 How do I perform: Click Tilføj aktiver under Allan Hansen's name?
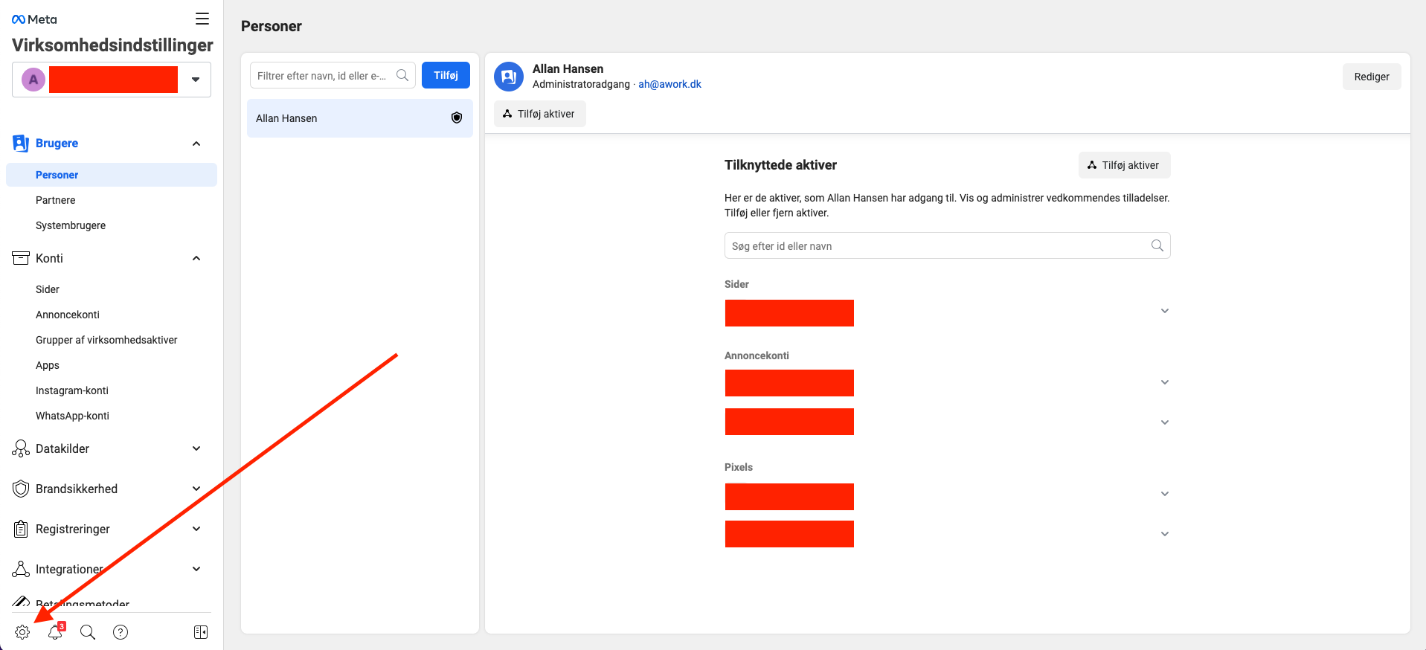pos(539,114)
